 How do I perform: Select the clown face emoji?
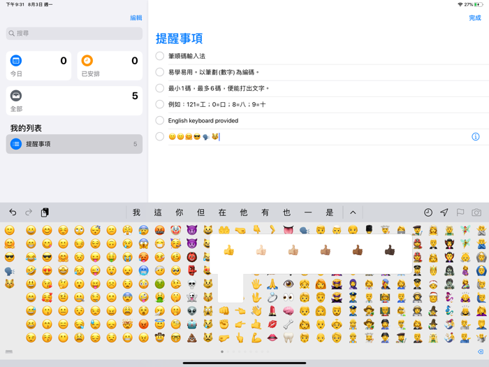click(175, 230)
